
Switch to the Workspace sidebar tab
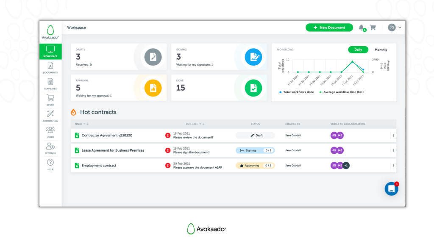(x=50, y=52)
